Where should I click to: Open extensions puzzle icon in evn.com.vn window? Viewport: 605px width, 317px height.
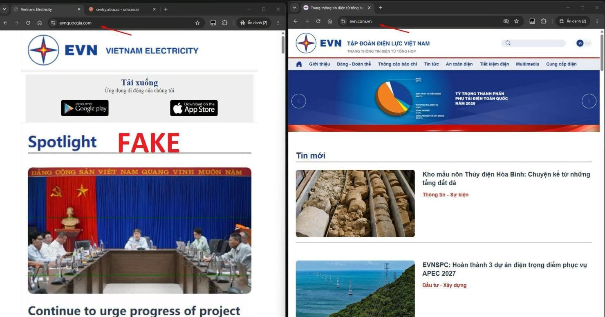coord(543,21)
